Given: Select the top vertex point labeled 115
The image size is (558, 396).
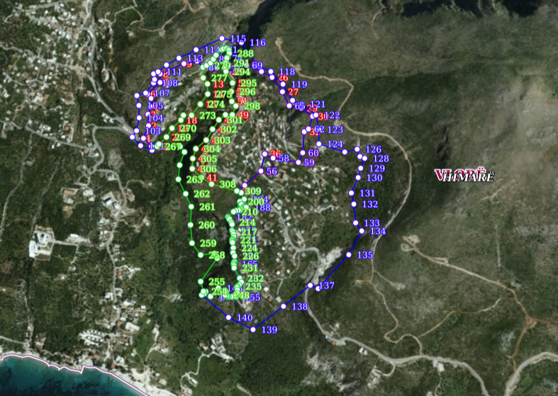Looking at the screenshot, I should pos(222,38).
